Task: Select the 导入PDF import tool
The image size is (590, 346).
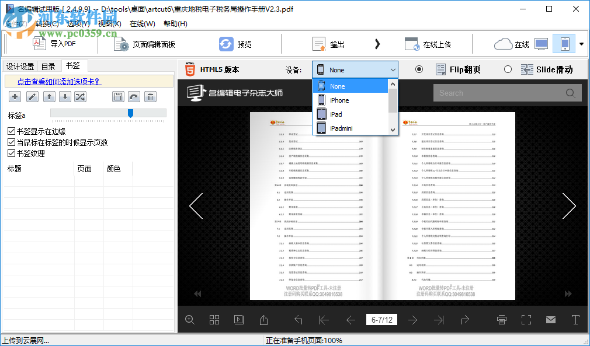Action: pos(56,43)
